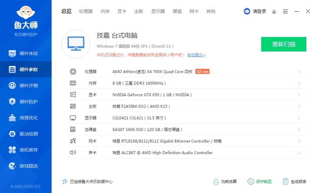Click the 32 nm badge

202,71
